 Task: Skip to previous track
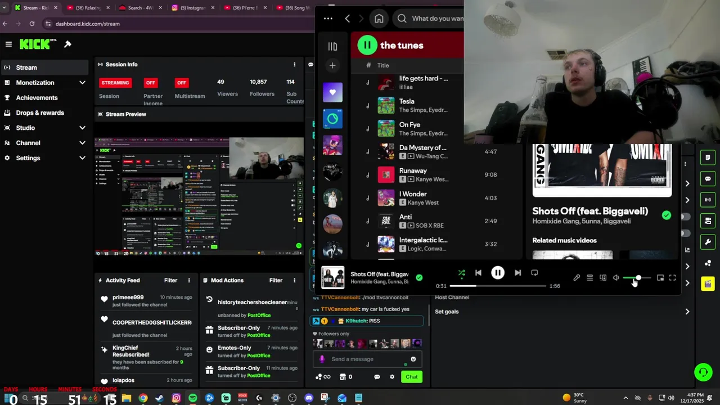[478, 273]
